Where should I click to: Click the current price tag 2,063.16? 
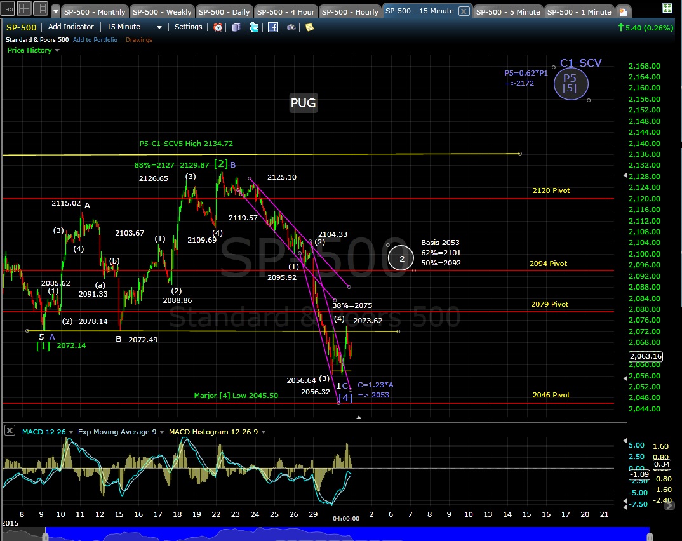(646, 356)
